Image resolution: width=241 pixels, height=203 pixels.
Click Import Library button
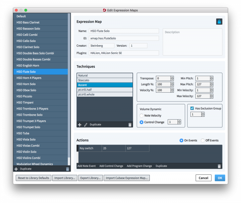point(65,178)
